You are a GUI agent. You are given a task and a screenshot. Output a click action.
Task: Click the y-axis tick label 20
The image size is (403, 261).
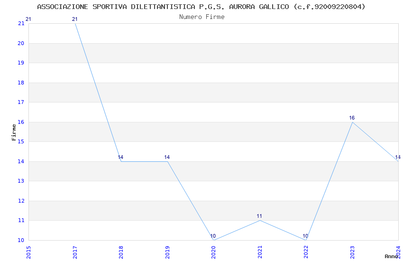coord(21,43)
